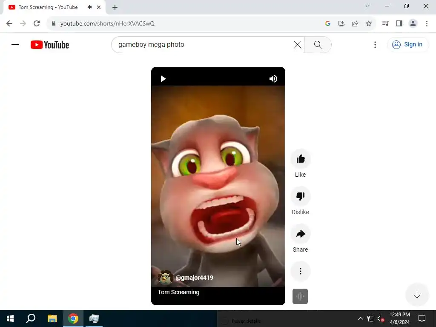Open network status tray icon
436x327 pixels.
pos(371,318)
